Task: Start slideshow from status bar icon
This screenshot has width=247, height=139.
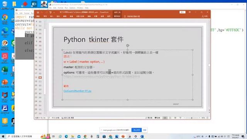Action: pyautogui.click(x=180, y=118)
